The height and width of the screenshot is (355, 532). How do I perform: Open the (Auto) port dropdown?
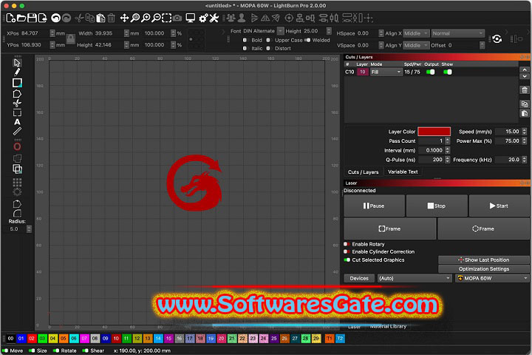[415, 278]
